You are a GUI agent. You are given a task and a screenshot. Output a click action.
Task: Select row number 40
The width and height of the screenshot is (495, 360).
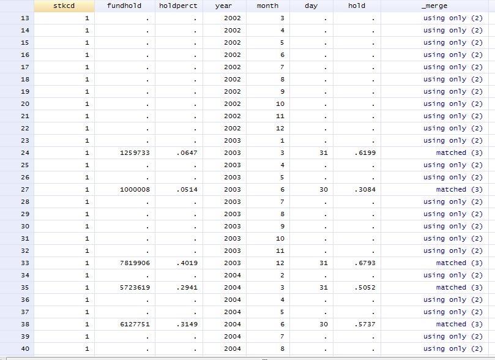point(17,349)
